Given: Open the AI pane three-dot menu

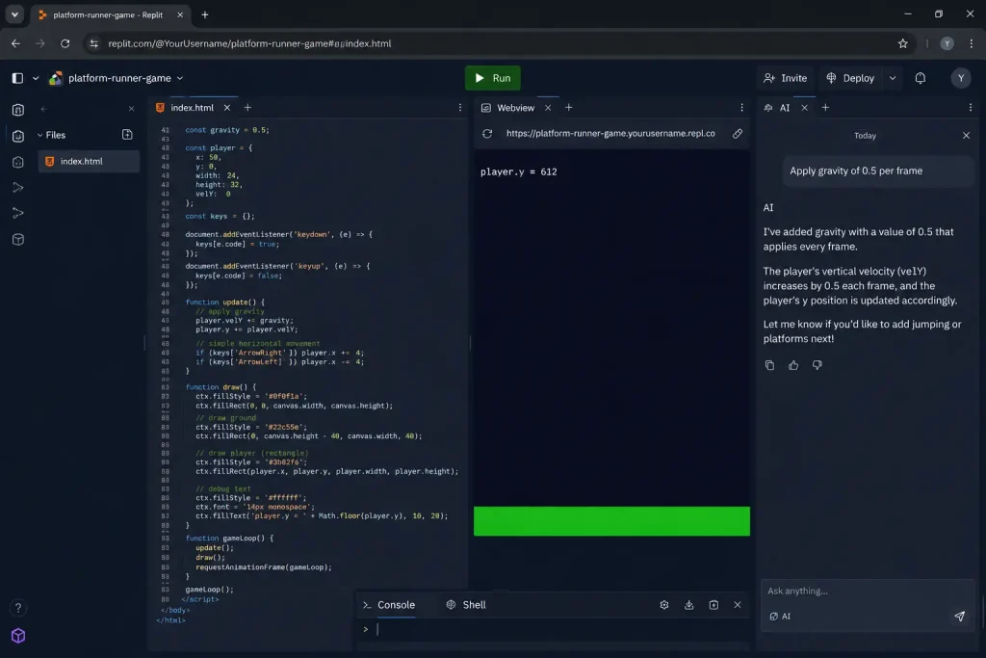Looking at the screenshot, I should (971, 108).
